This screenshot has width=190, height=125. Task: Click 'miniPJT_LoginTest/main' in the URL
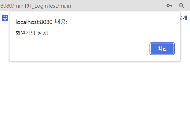(43, 6)
